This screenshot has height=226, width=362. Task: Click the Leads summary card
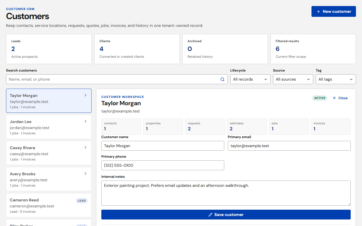coord(49,49)
